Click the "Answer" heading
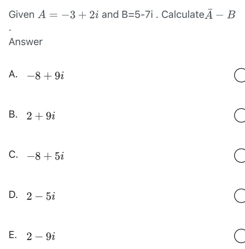245x249 pixels. 26,42
